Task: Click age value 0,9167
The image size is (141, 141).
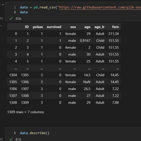Action: (x=85, y=41)
